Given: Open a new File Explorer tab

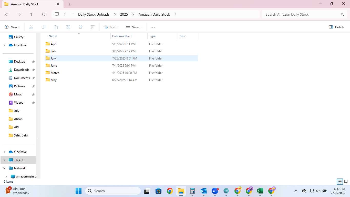Looking at the screenshot, I should (69, 4).
